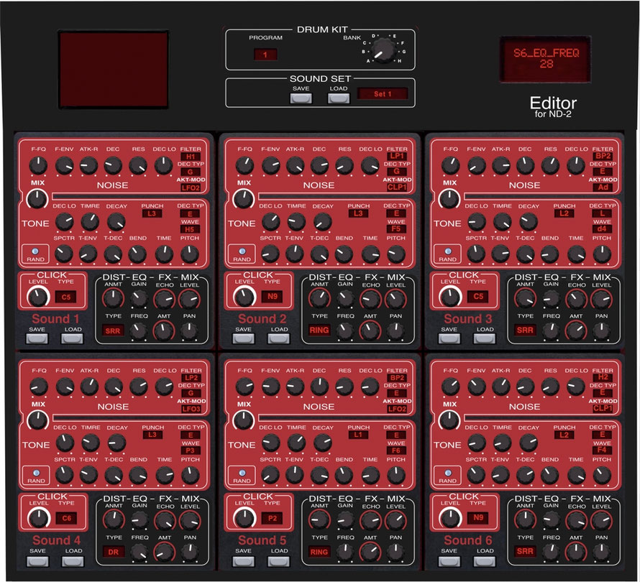Open Sound 3 FILTER selector BP2

click(x=603, y=156)
